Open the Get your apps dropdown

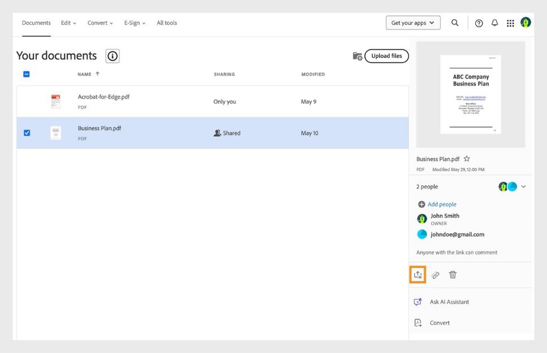click(x=414, y=23)
